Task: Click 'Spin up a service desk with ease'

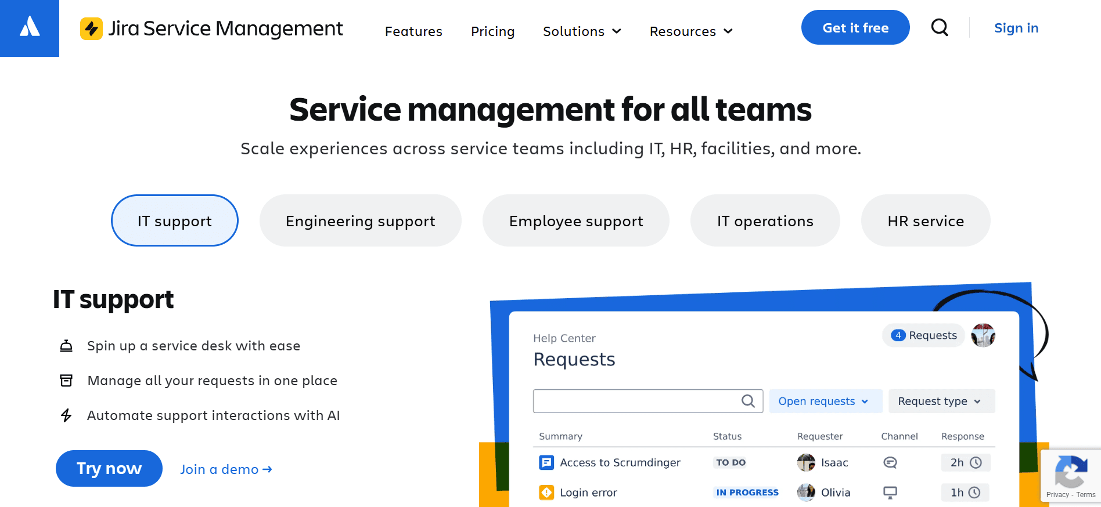Action: pos(193,346)
